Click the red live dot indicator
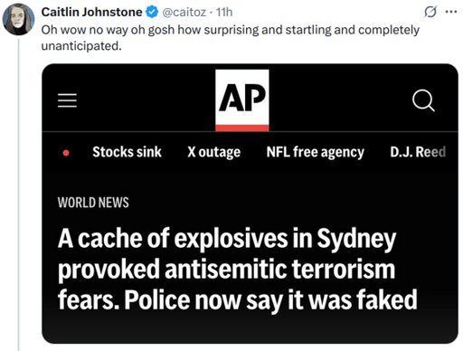This screenshot has height=351, width=463. [66, 153]
